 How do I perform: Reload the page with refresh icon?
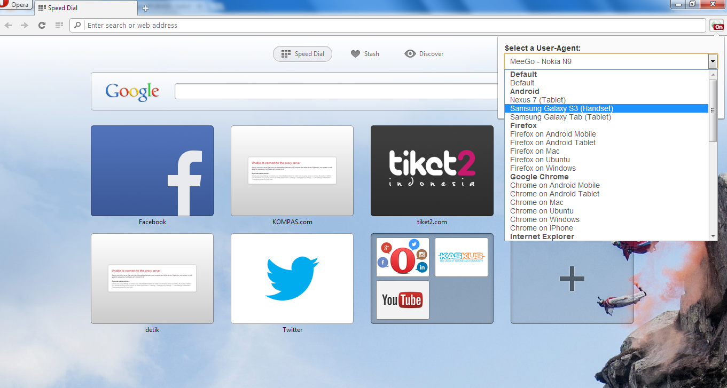click(x=42, y=25)
